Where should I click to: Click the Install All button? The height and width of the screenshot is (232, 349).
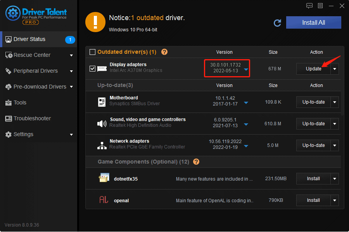[x=313, y=22]
